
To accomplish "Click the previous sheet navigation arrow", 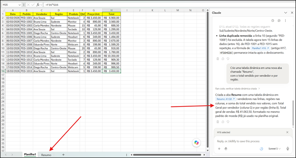I will pos(6,155).
